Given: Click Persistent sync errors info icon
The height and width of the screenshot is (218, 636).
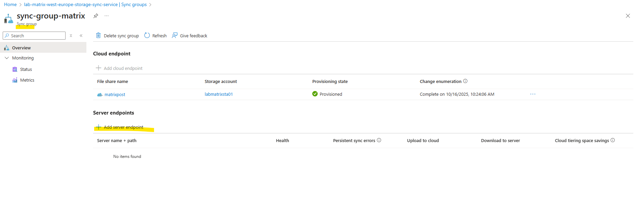Looking at the screenshot, I should tap(379, 140).
